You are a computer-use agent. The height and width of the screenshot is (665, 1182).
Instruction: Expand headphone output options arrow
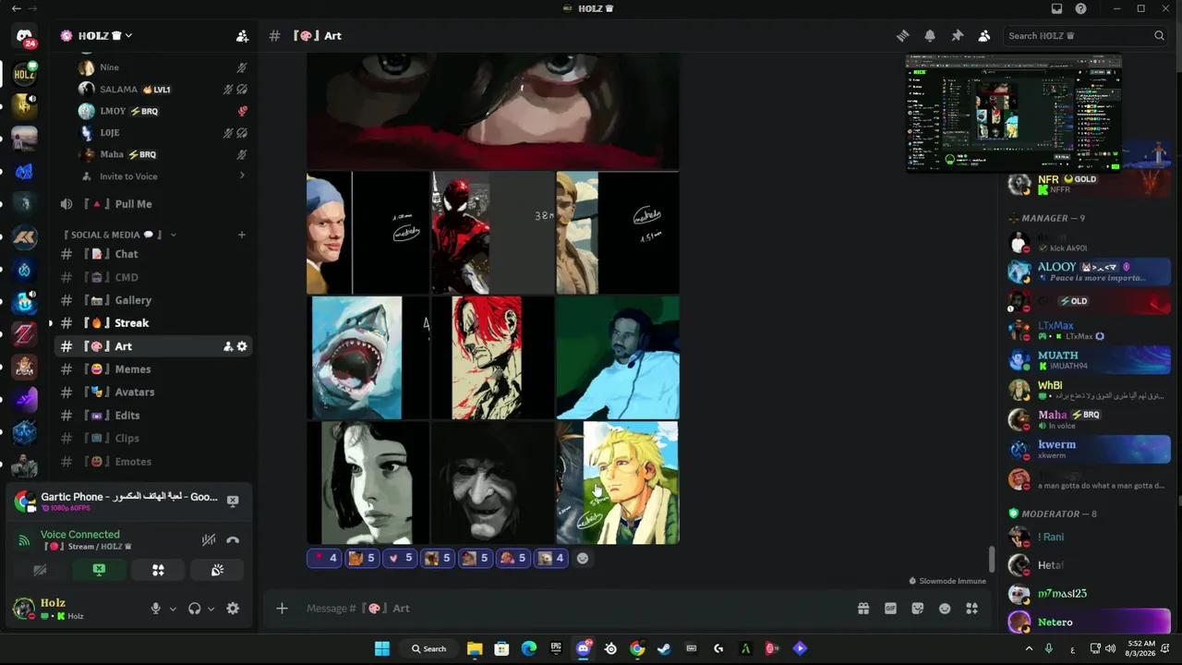(211, 609)
